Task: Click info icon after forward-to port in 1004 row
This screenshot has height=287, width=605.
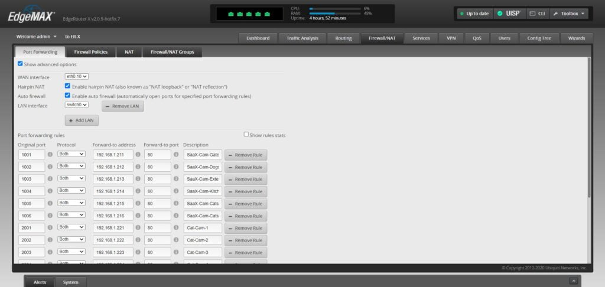Action: 176,191
